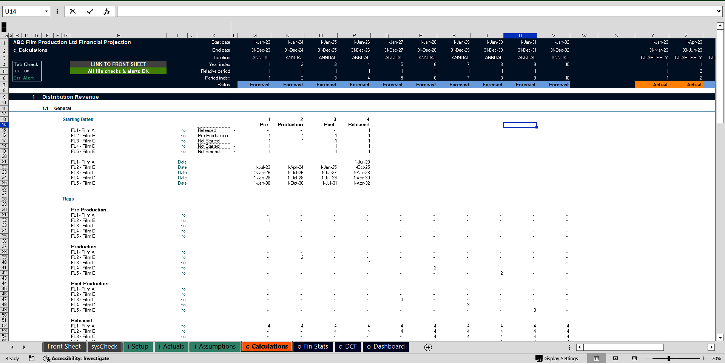Enable Page Break Preview view

pos(634,358)
